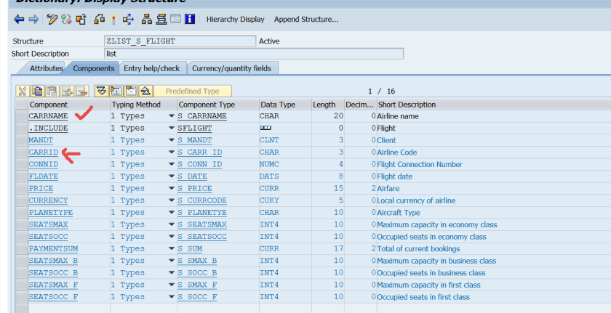
Task: Click the scissors Cut icon above the table
Action: (22, 91)
